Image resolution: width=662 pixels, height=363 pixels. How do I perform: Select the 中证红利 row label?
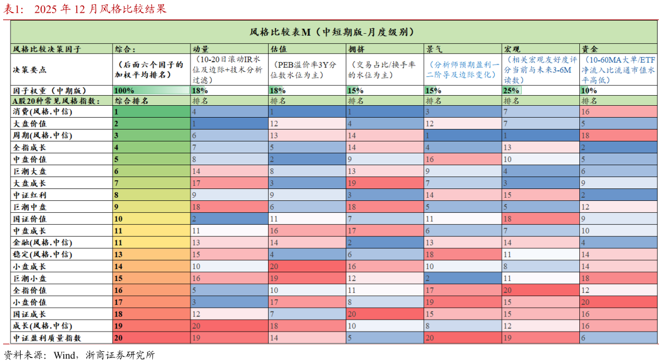click(x=28, y=195)
